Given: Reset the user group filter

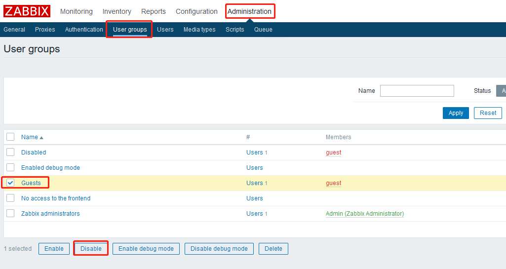Looking at the screenshot, I should click(488, 113).
